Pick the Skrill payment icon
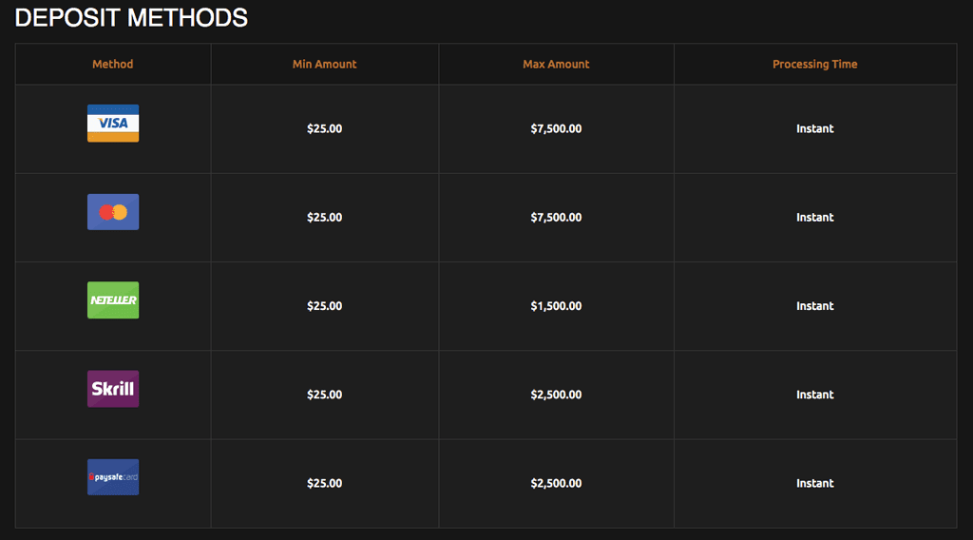The height and width of the screenshot is (540, 973). [x=113, y=389]
